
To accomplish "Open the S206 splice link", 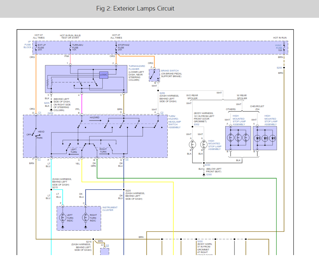I will click(x=162, y=93).
